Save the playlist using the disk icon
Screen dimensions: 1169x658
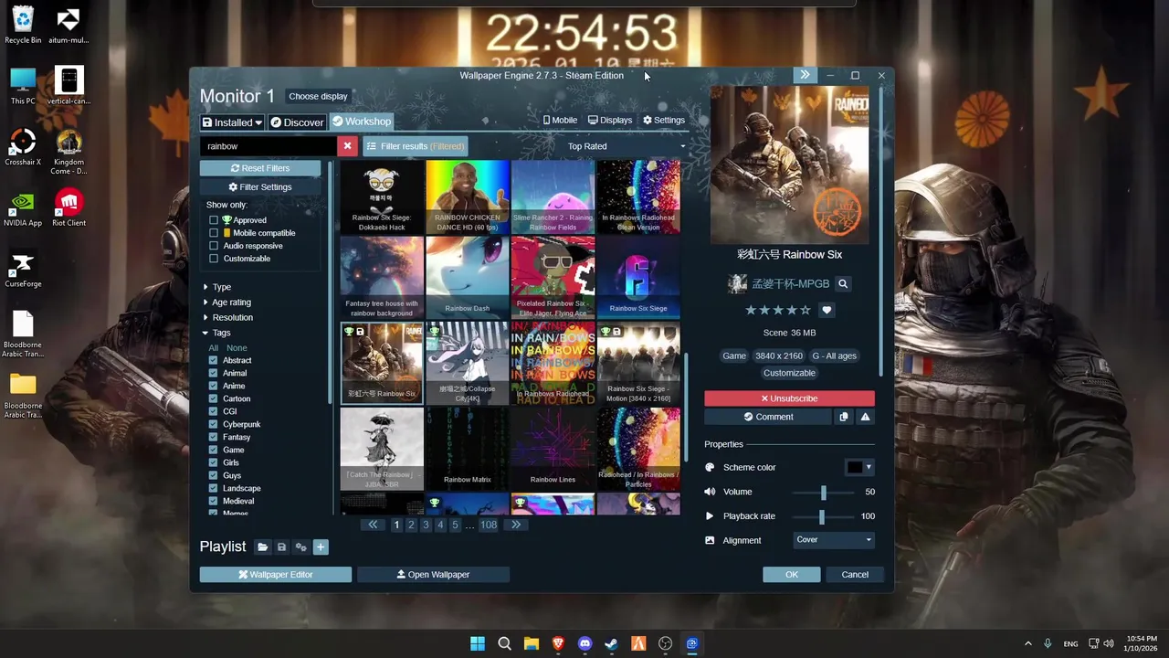pos(281,547)
